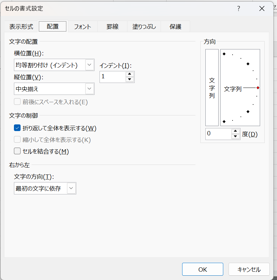Screen dimensions: 277x280
Task: Go to the 塗りつぶし tab
Action: (144, 27)
